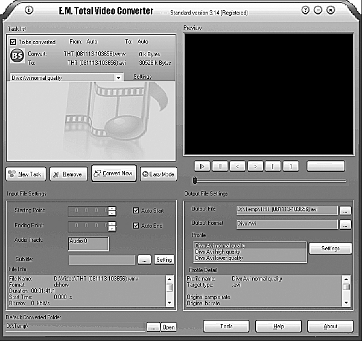Click the Subtitle input field
The image size is (362, 341).
[x=102, y=259]
